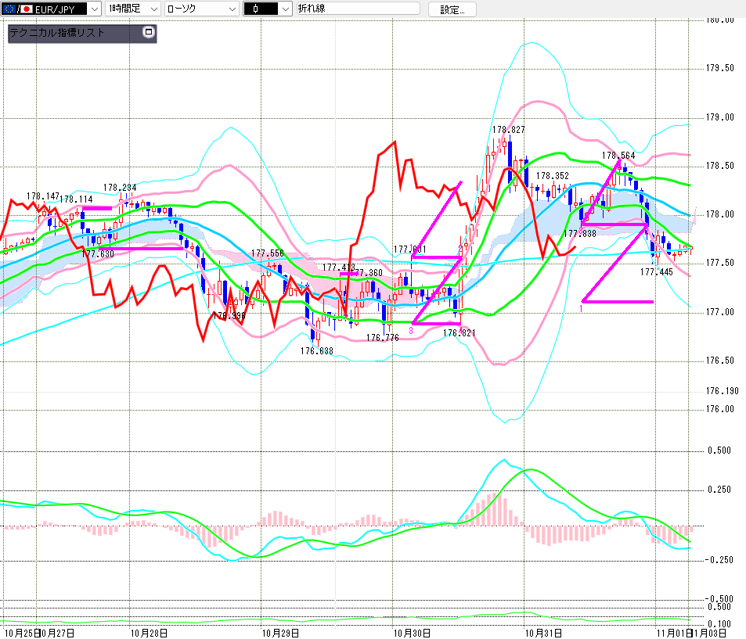Click the 176.638 low price label
The width and height of the screenshot is (746, 639).
316,351
